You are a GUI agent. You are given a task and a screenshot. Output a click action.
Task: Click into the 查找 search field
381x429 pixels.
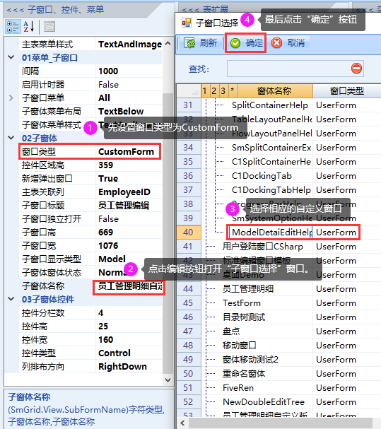289,69
